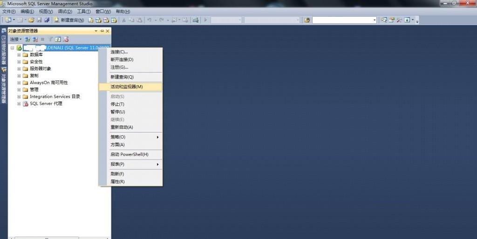Expand the 管理 folder node
This screenshot has height=239, width=477.
click(x=19, y=90)
